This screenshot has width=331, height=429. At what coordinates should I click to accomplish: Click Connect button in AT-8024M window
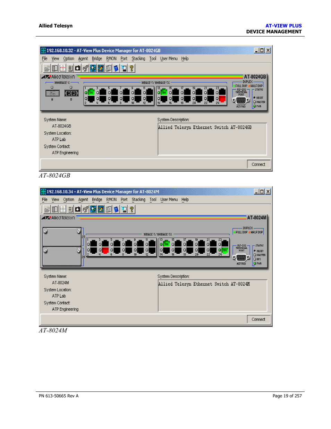(258, 319)
